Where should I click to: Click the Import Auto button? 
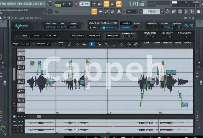coord(94,36)
